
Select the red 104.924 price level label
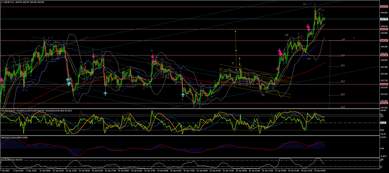[x=384, y=7]
